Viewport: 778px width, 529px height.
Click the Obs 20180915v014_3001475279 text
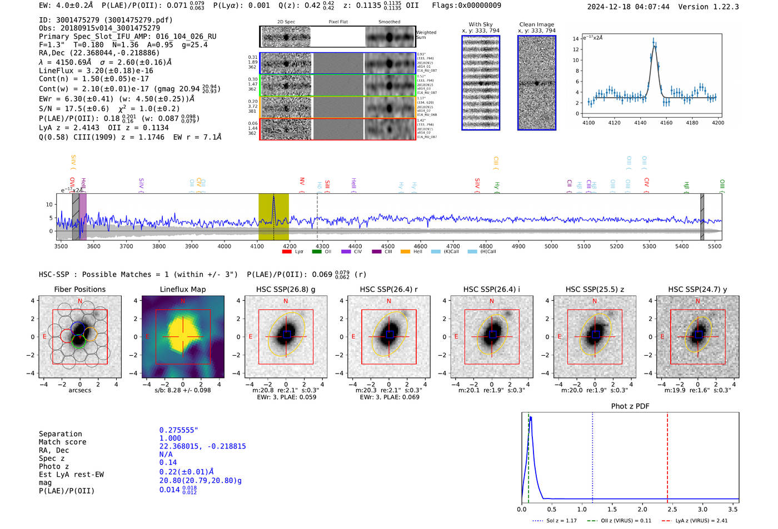click(x=99, y=28)
